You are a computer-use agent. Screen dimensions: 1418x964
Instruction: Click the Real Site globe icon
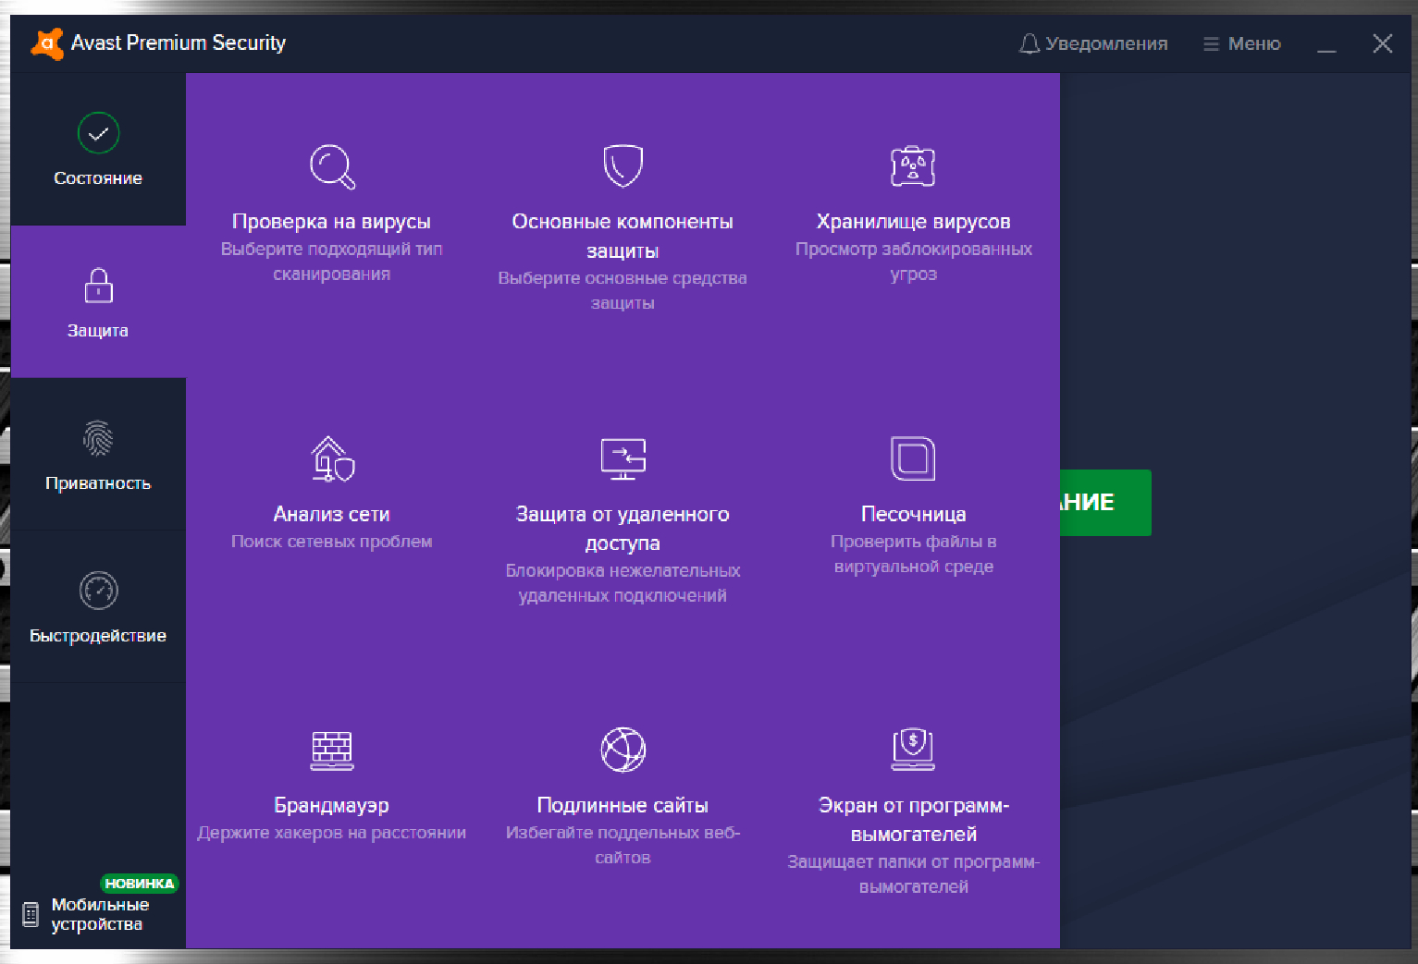coord(623,750)
